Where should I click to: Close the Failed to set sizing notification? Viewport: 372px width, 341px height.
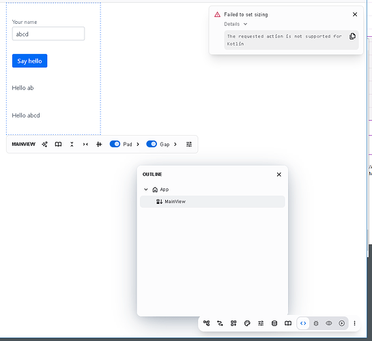point(355,14)
